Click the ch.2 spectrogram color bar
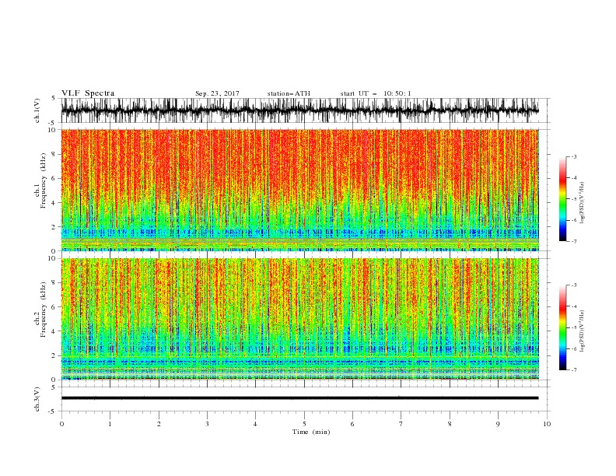616x476 pixels. (x=562, y=327)
